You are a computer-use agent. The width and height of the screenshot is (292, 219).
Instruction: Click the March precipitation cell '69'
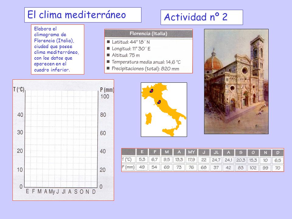click(167, 167)
